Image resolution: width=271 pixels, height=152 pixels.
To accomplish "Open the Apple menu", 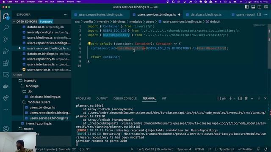I will 4,2.
